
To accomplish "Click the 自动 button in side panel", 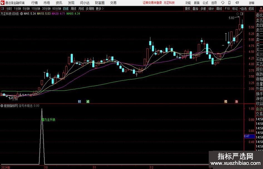I will coord(259,109).
